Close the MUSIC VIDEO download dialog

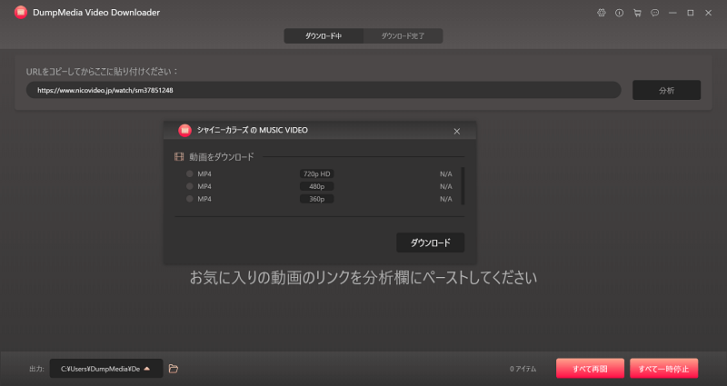point(457,132)
